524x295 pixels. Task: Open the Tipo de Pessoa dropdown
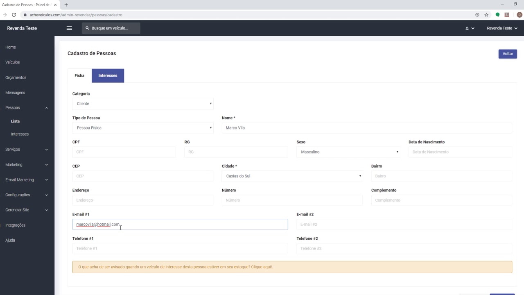click(x=143, y=128)
